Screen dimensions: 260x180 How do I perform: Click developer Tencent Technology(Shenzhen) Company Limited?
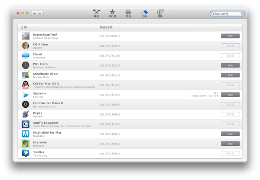(64, 87)
